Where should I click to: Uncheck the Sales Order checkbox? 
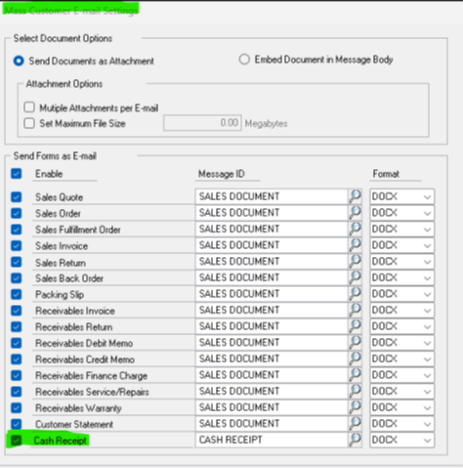click(x=17, y=213)
